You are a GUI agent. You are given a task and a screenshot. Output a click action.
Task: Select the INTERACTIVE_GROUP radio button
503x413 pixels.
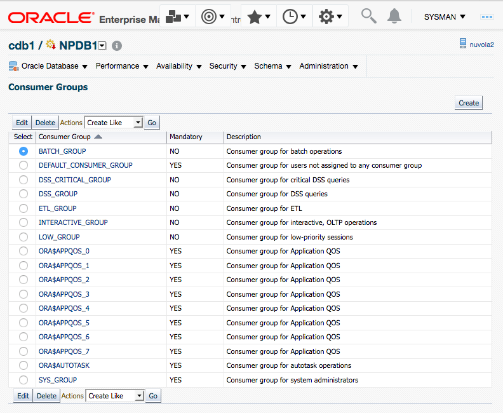click(23, 222)
